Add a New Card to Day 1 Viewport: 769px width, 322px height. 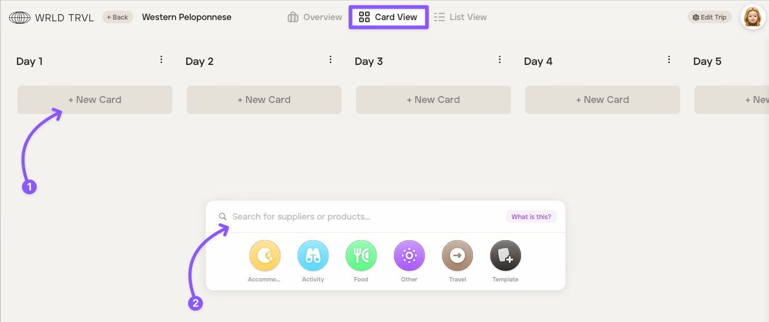point(95,100)
